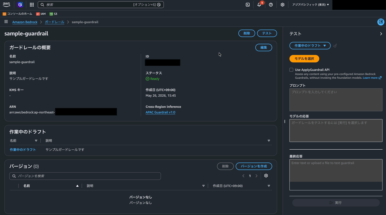Click the Amazon Q hexagon icon
The width and height of the screenshot is (386, 215).
(20, 5)
